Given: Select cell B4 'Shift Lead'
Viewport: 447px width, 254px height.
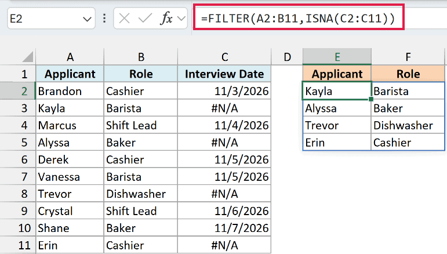Looking at the screenshot, I should coord(141,125).
